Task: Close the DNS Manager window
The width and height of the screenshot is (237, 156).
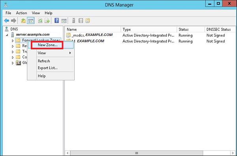Action: click(x=229, y=4)
